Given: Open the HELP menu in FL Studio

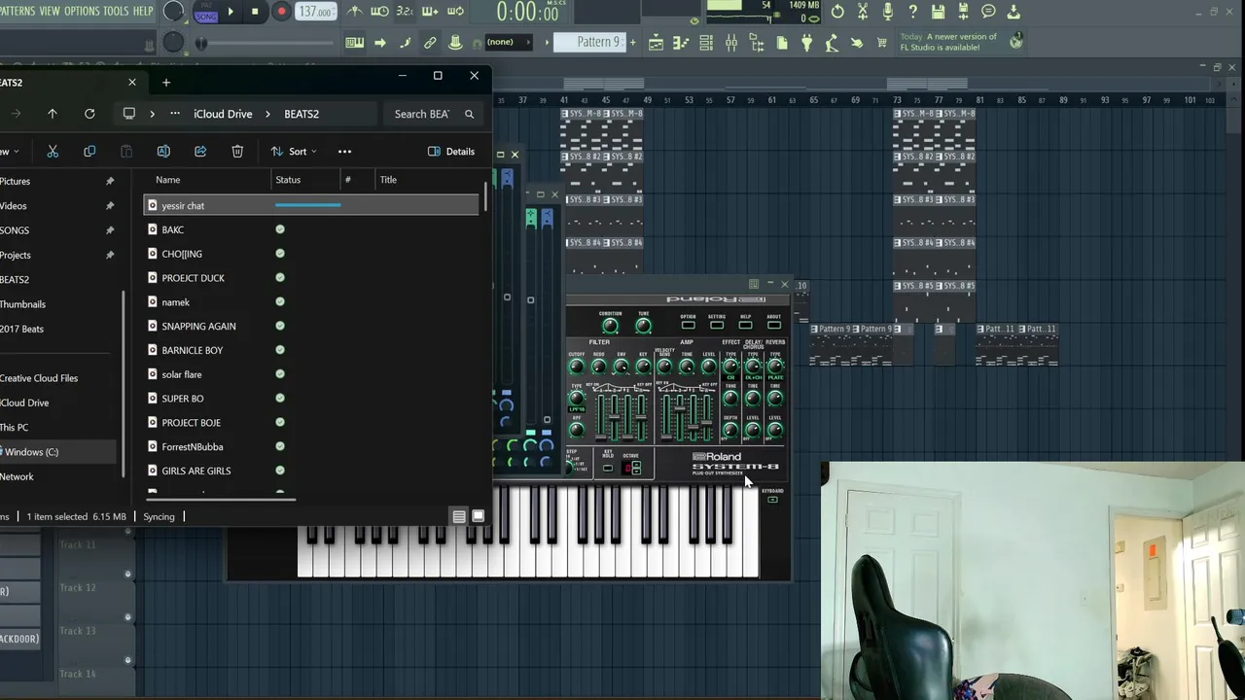Looking at the screenshot, I should (143, 11).
